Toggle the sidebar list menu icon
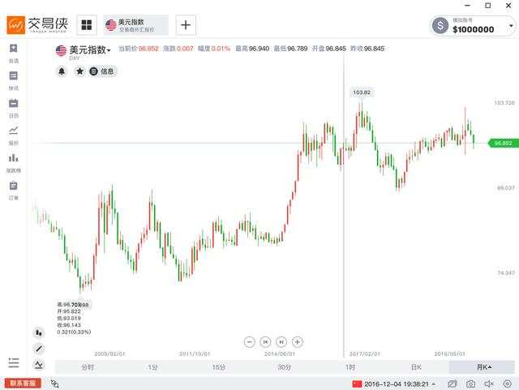The height and width of the screenshot is (390, 519). (14, 362)
